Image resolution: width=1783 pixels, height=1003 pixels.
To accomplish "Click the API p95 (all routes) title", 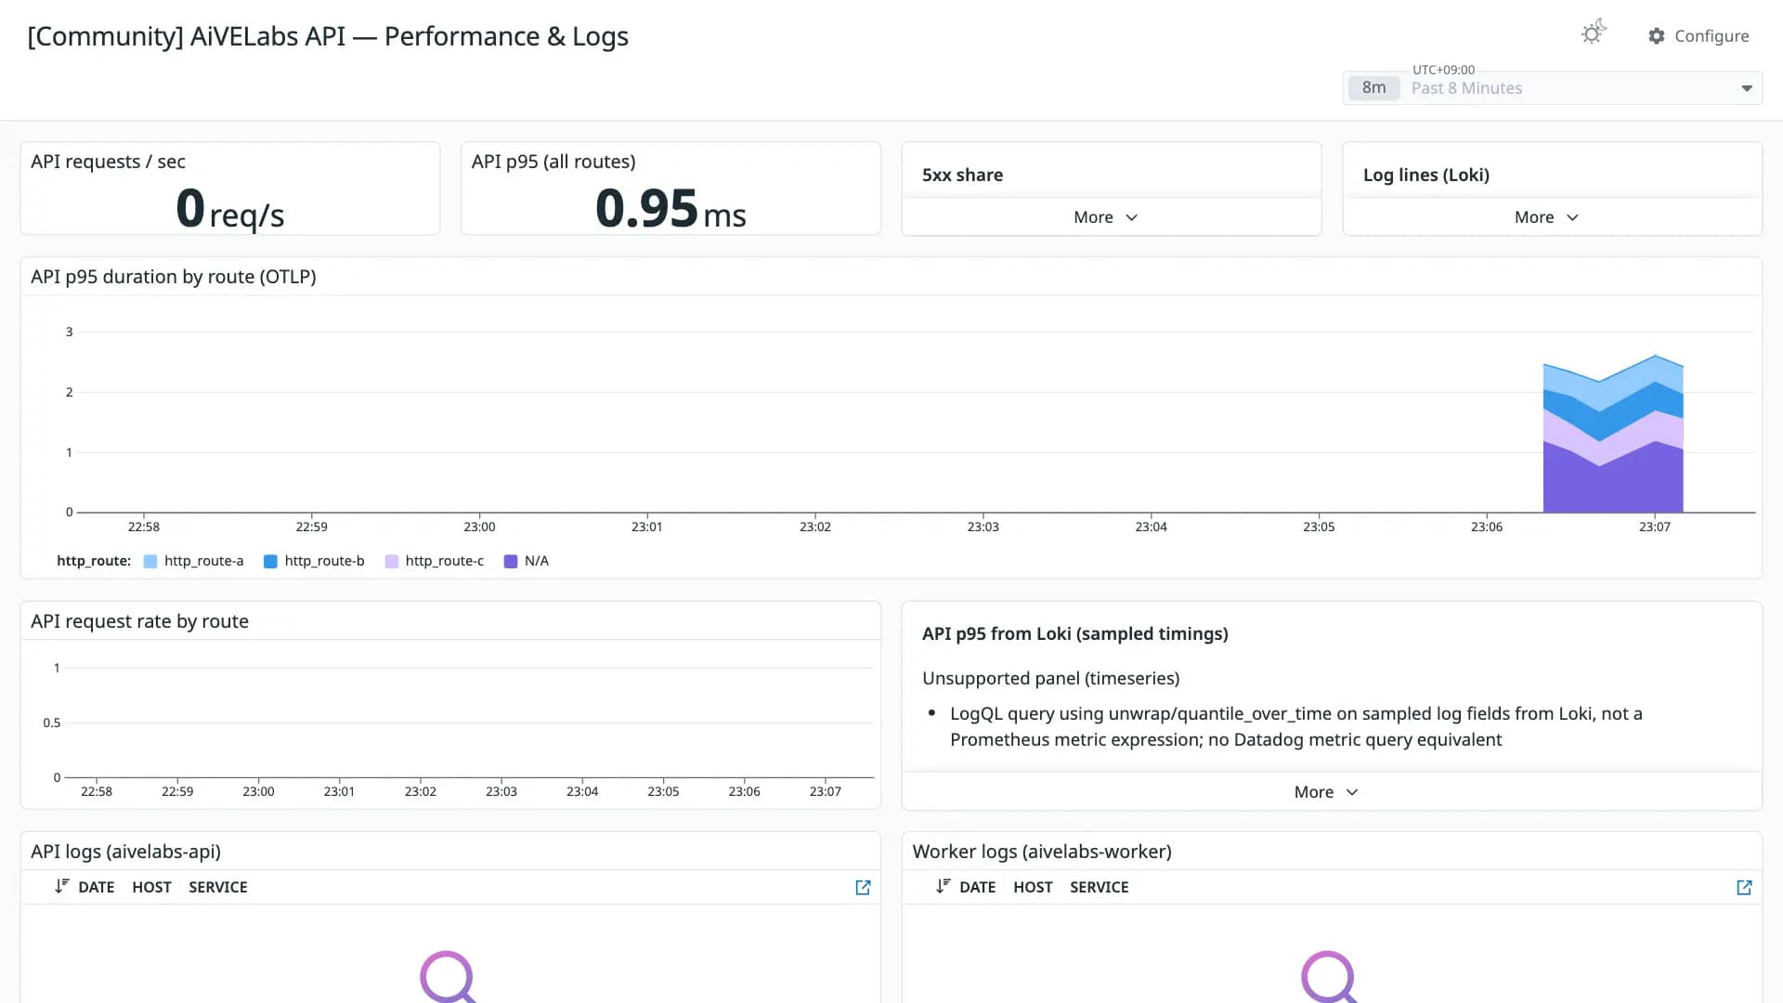I will [553, 162].
